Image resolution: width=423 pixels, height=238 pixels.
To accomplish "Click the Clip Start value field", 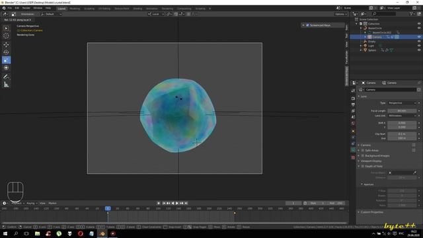I will [x=402, y=134].
